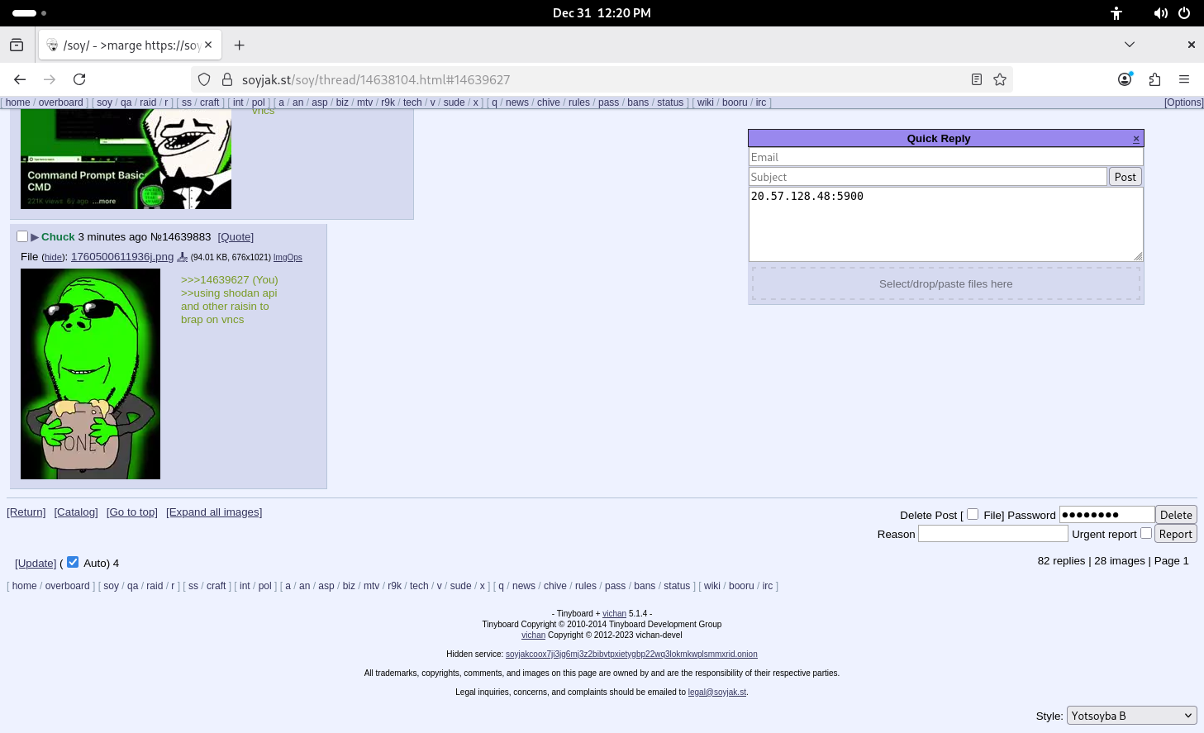Viewport: 1204px width, 733px height.
Task: Close the /soy/ thread tab
Action: coord(208,45)
